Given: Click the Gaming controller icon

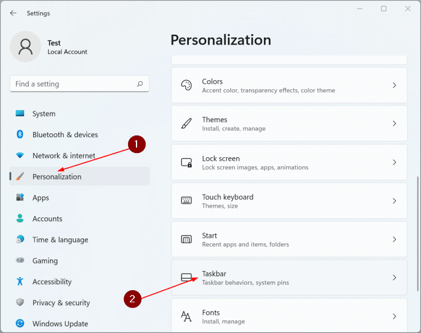Looking at the screenshot, I should pos(20,260).
